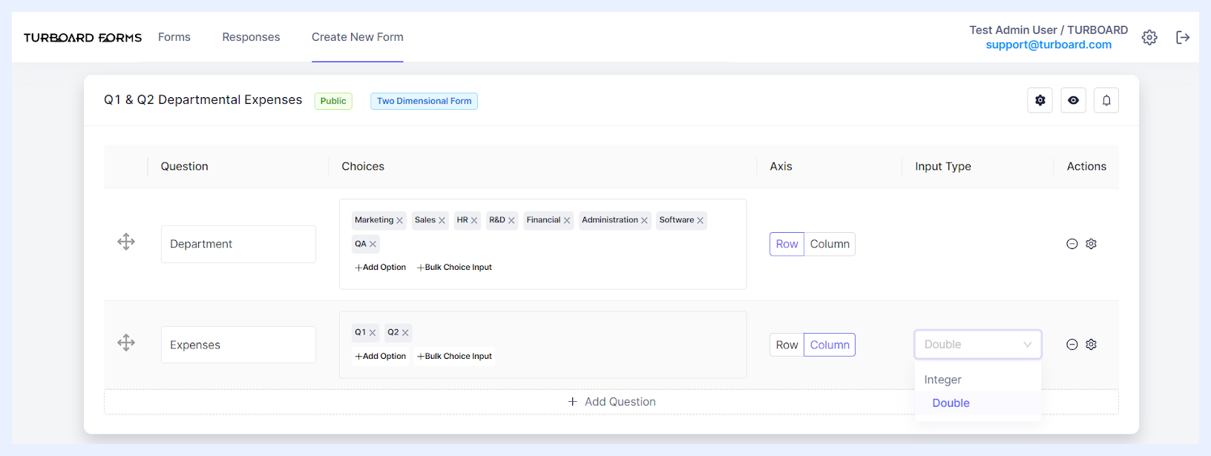Remove the Financial choice tag
Viewport: 1211px width, 456px height.
[x=567, y=220]
